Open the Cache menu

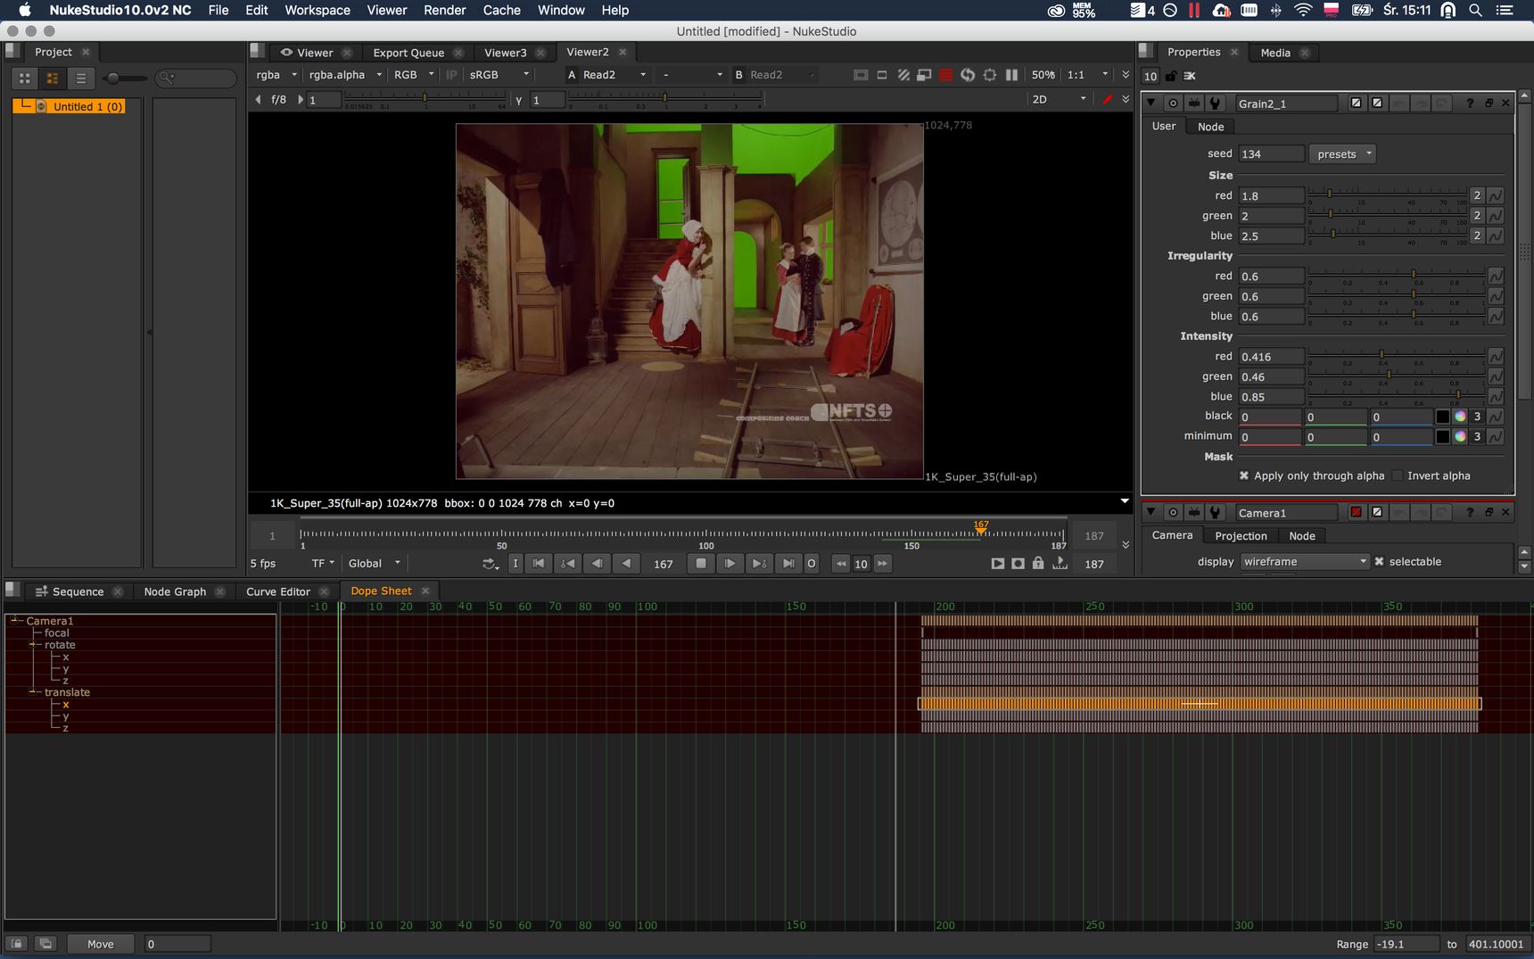coord(501,10)
